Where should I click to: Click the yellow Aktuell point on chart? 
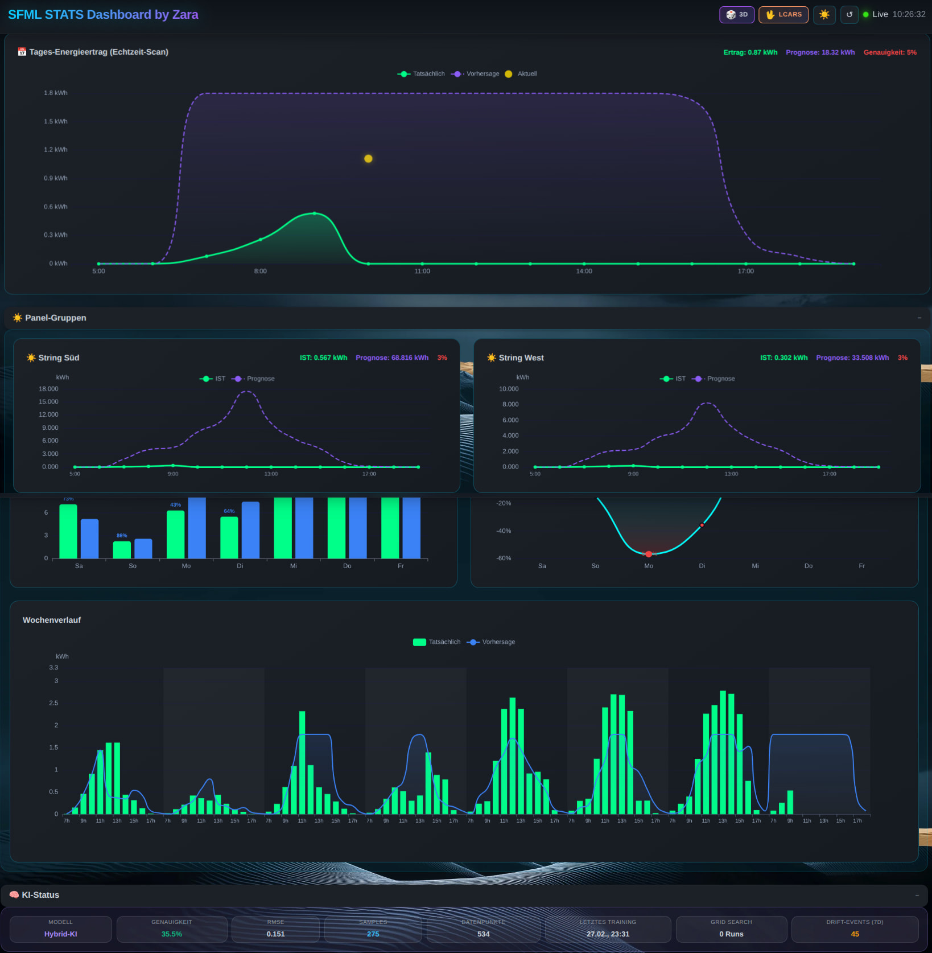368,159
